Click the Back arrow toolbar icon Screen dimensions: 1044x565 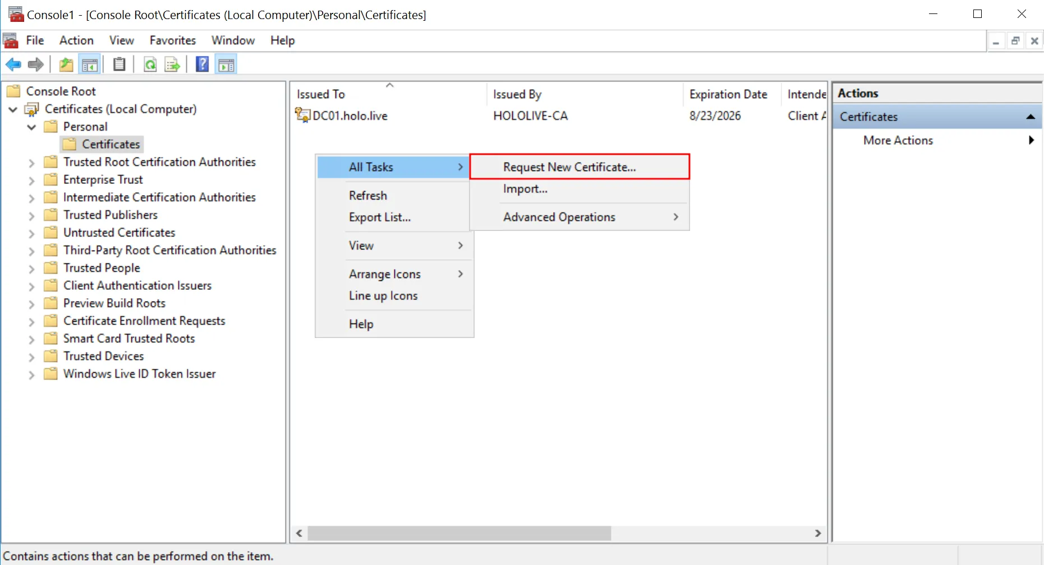coord(13,65)
